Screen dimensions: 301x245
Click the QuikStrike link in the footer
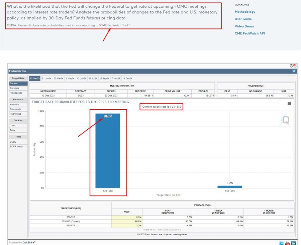(28, 243)
